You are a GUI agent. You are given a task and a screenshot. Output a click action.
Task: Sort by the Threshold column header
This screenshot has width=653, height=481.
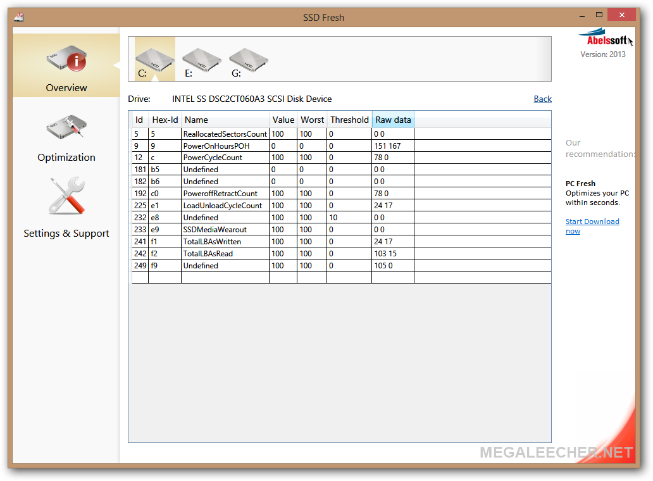pos(349,120)
